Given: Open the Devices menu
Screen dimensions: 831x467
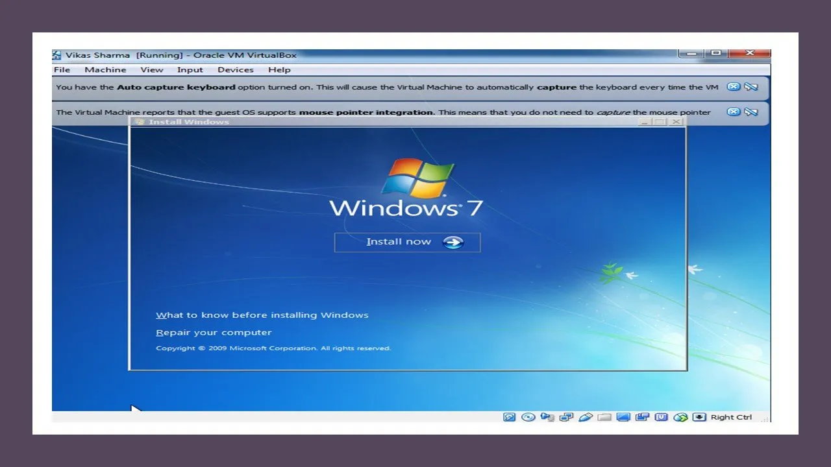Looking at the screenshot, I should click(236, 69).
